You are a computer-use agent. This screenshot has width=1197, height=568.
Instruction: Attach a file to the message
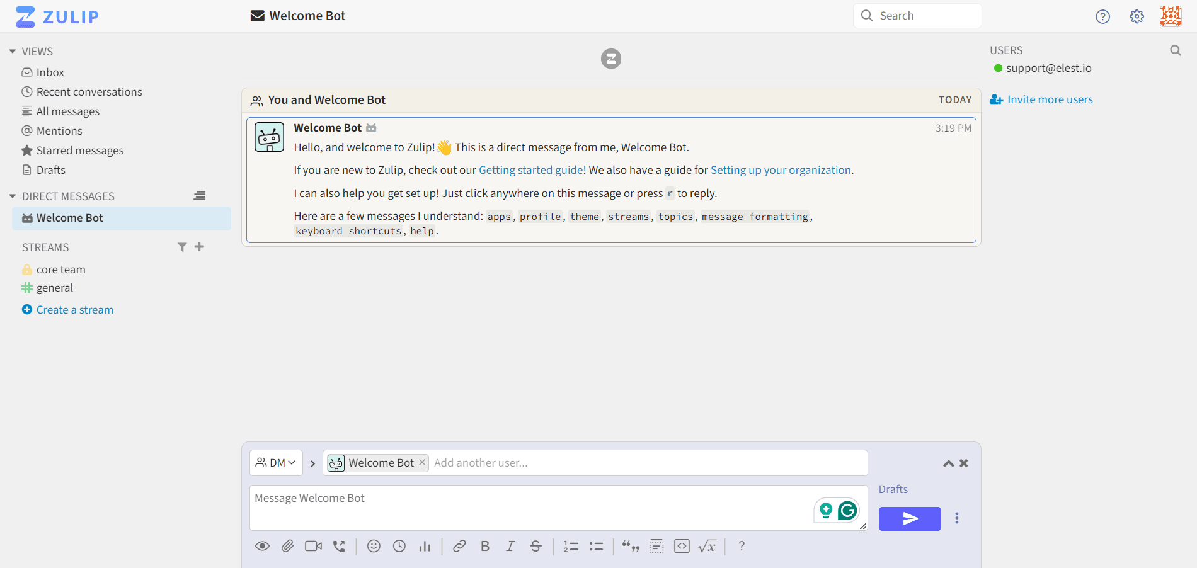(x=288, y=546)
